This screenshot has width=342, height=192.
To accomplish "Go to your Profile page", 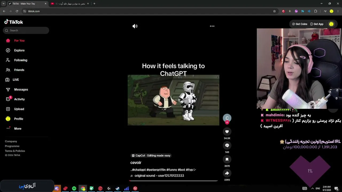I will pos(14,119).
